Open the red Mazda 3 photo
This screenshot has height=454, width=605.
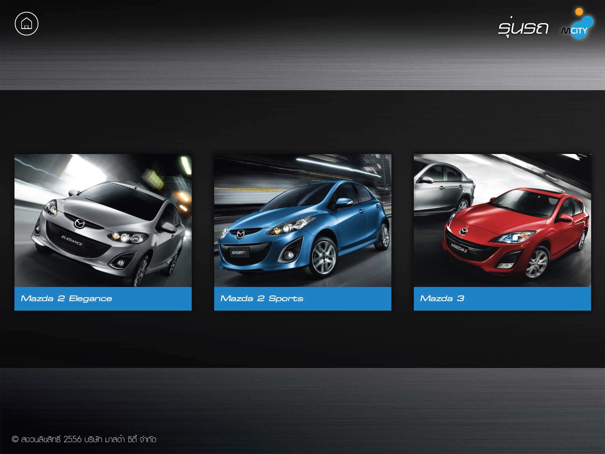pos(502,220)
